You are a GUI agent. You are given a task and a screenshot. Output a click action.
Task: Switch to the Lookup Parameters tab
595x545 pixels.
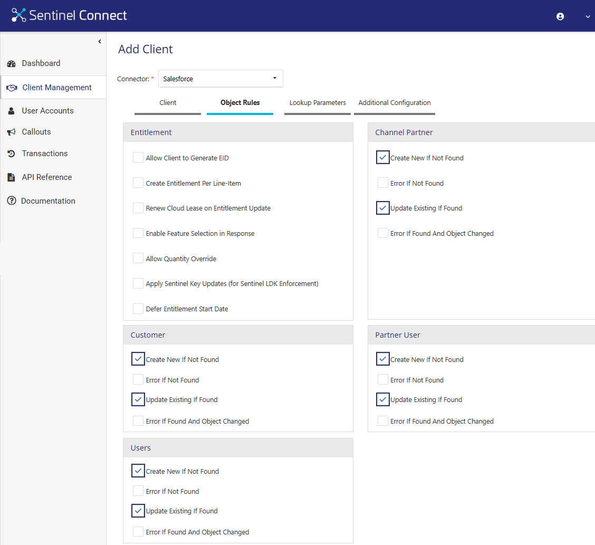click(x=318, y=103)
